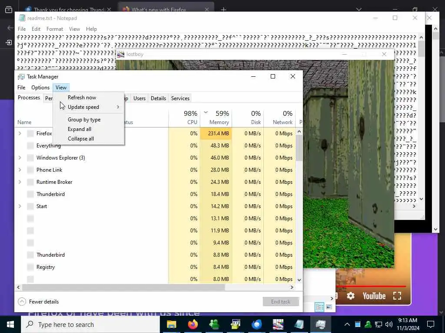
Task: Choose Collapse all in View menu
Action: 89,139
